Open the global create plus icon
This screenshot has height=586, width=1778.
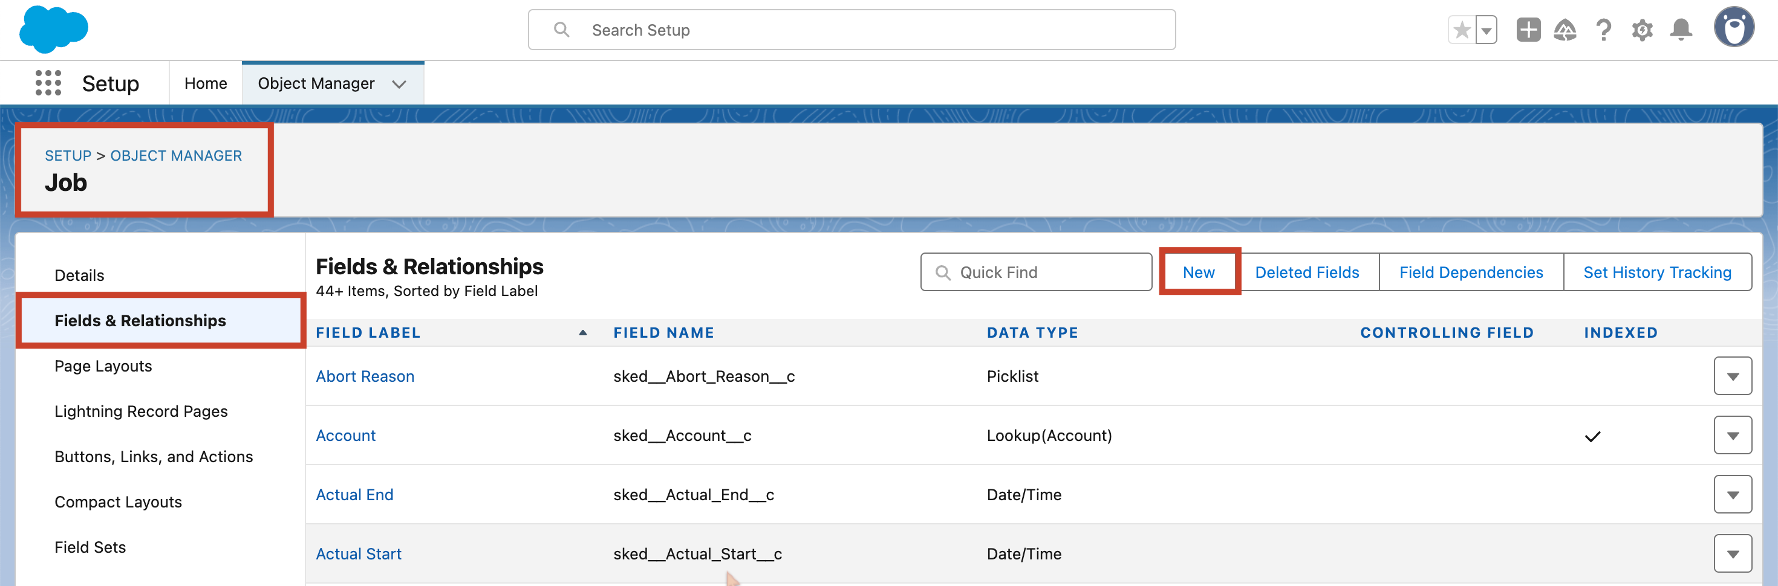[x=1528, y=30]
